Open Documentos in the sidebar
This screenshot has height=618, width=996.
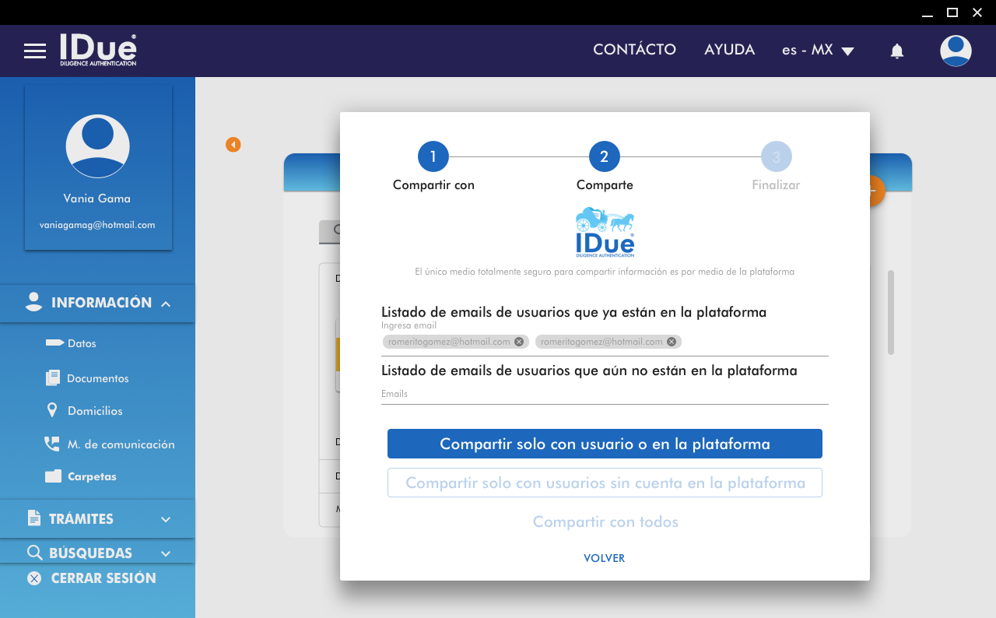[97, 378]
